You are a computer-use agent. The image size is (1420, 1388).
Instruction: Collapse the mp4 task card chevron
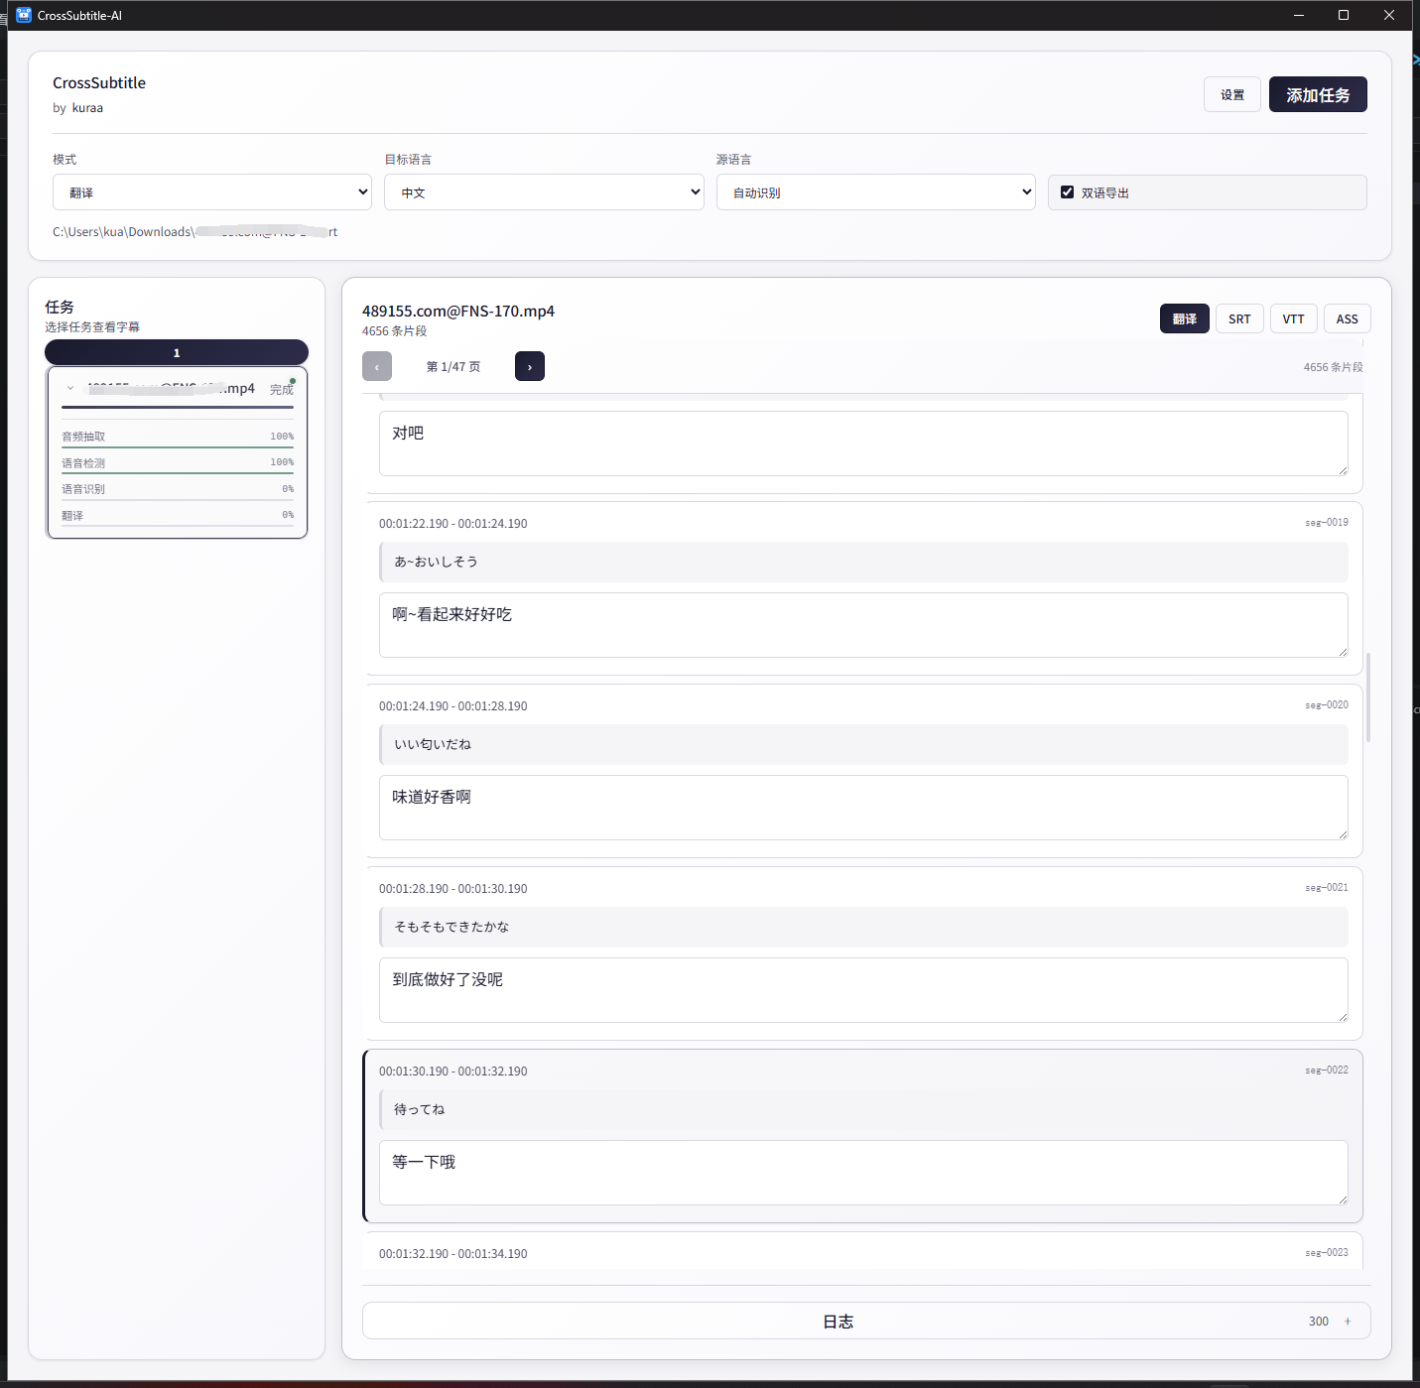70,388
